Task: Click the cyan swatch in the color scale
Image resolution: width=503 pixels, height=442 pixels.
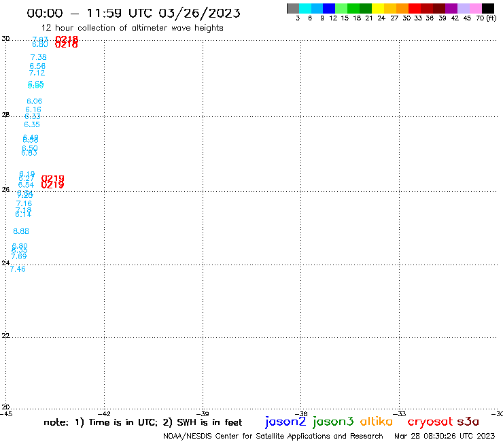Action: pyautogui.click(x=305, y=8)
